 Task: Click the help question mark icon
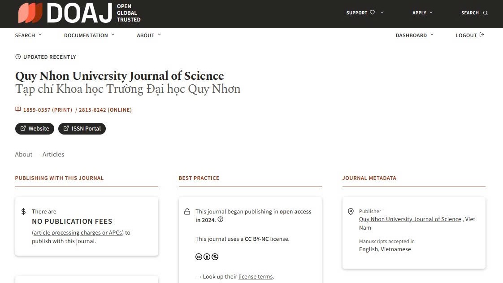point(220,220)
